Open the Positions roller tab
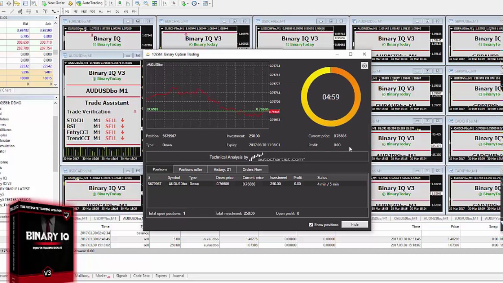The image size is (503, 283). tap(190, 169)
